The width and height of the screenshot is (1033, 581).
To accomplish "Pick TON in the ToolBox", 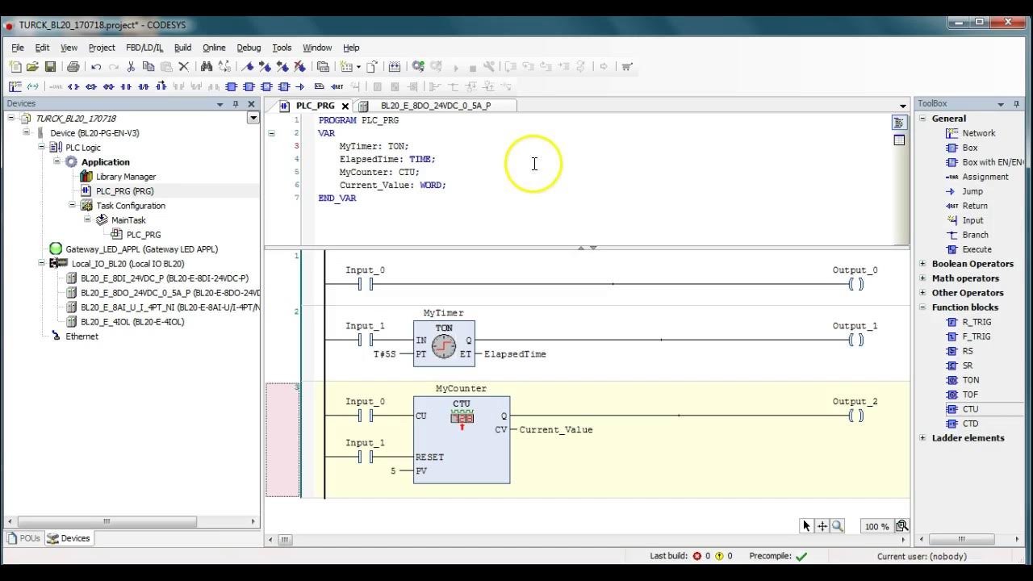I will 970,380.
